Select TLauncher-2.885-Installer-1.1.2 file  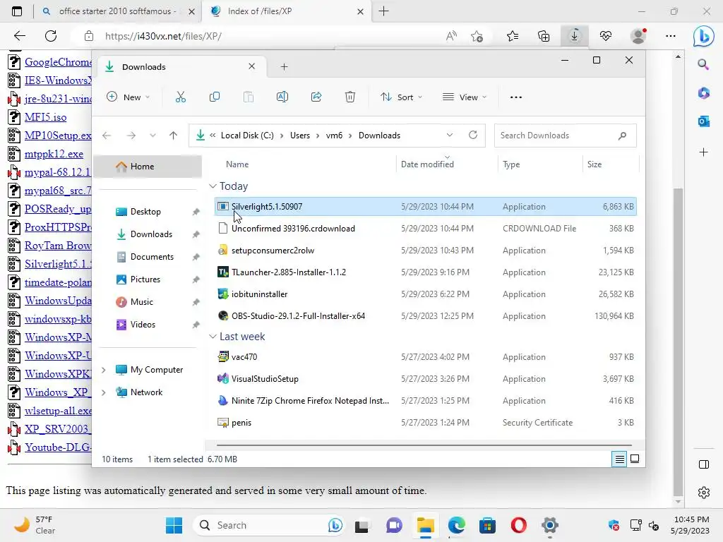click(x=425, y=272)
